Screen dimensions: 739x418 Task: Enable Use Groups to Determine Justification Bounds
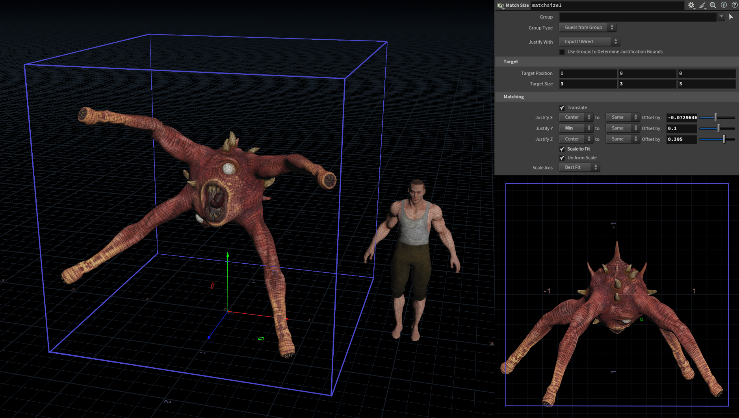(x=562, y=52)
